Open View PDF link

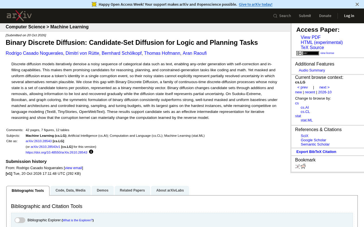pyautogui.click(x=311, y=37)
